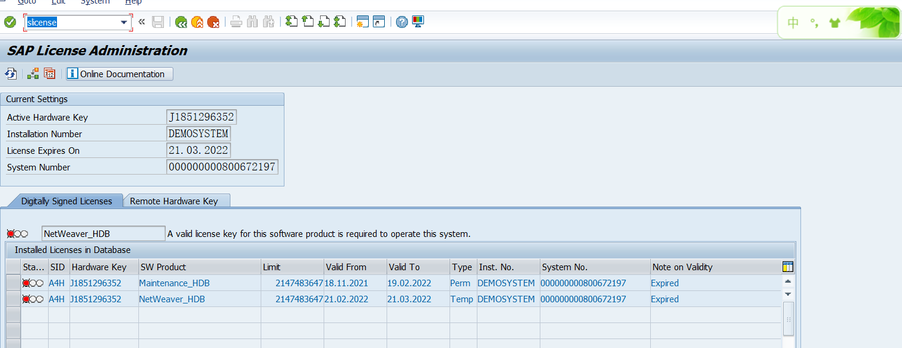The image size is (902, 348).
Task: Click the Create Shortcut icon
Action: click(x=379, y=23)
